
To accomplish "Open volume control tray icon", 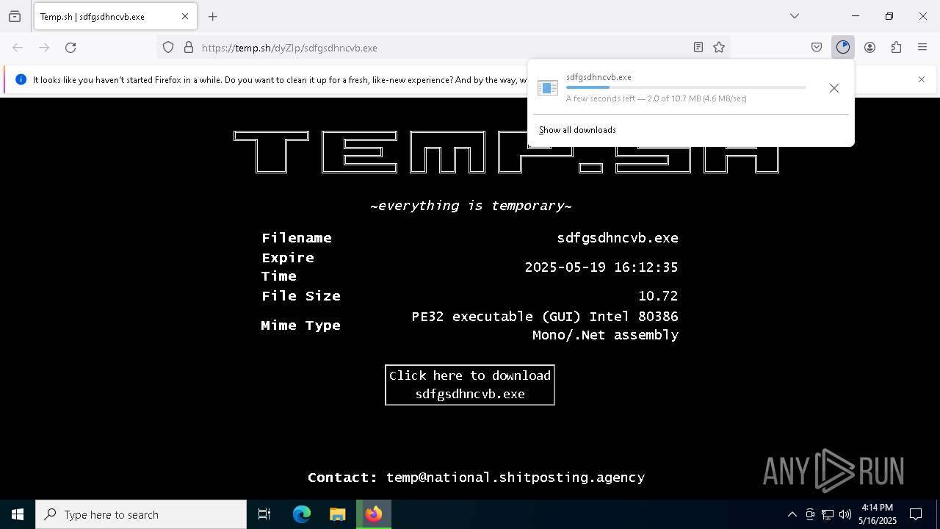I will pos(845,514).
